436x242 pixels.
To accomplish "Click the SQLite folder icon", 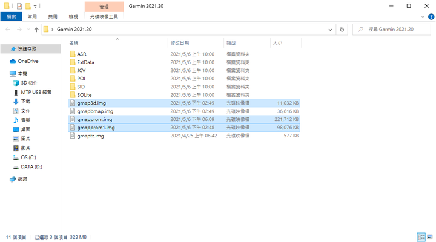I will [73, 95].
